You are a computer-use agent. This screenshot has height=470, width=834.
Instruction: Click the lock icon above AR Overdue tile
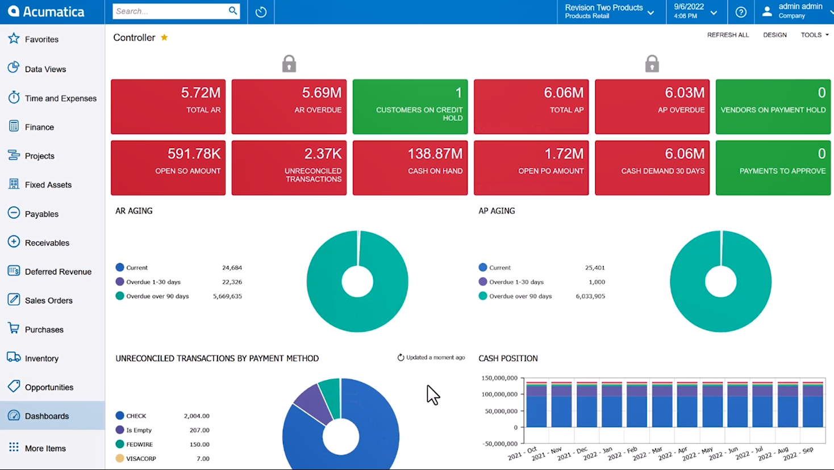[289, 64]
